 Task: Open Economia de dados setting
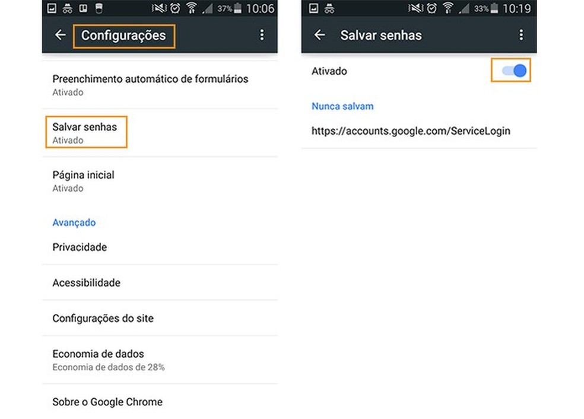point(160,360)
